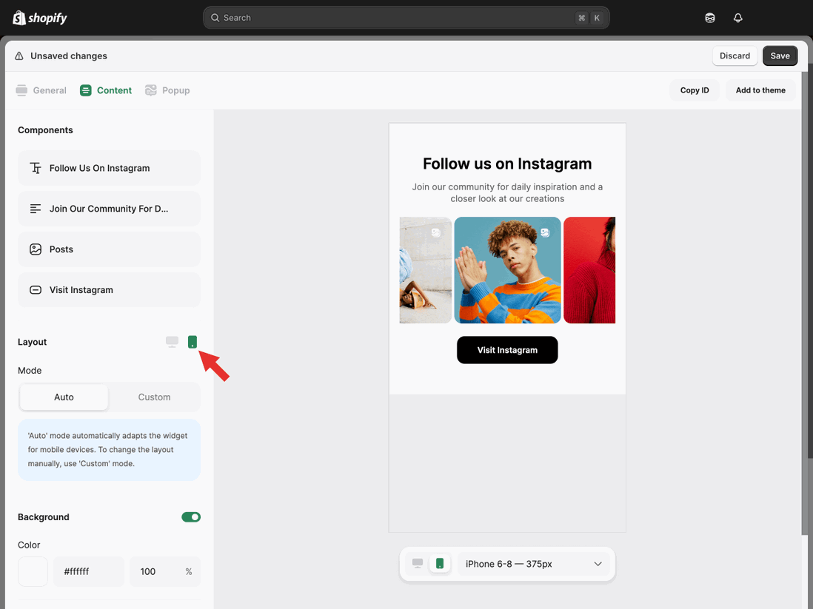The image size is (813, 609).
Task: Click the image icon on the Posts component
Action: [36, 249]
